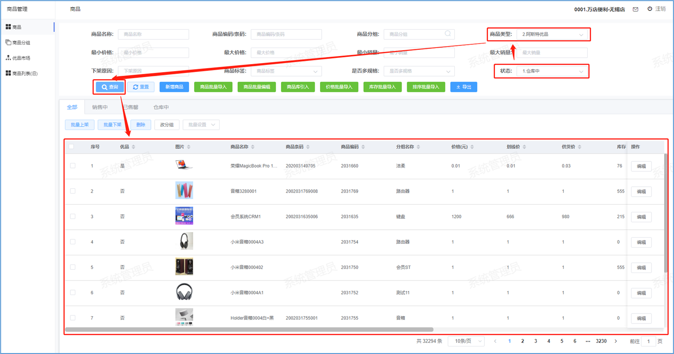Go to next page arrow in pagination

click(x=616, y=341)
